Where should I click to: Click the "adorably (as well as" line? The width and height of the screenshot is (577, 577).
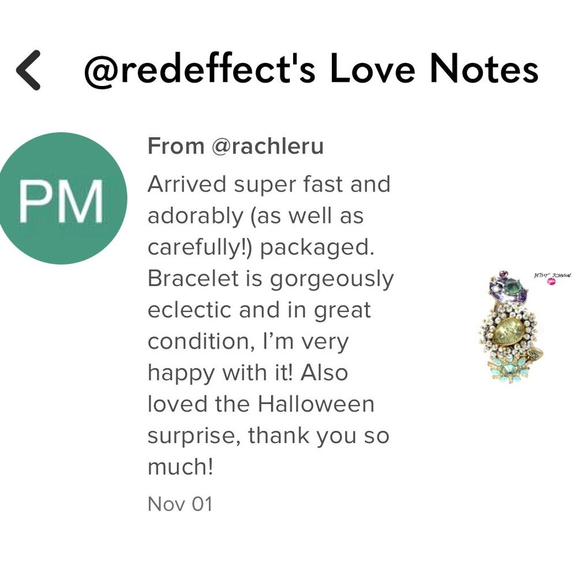256,216
